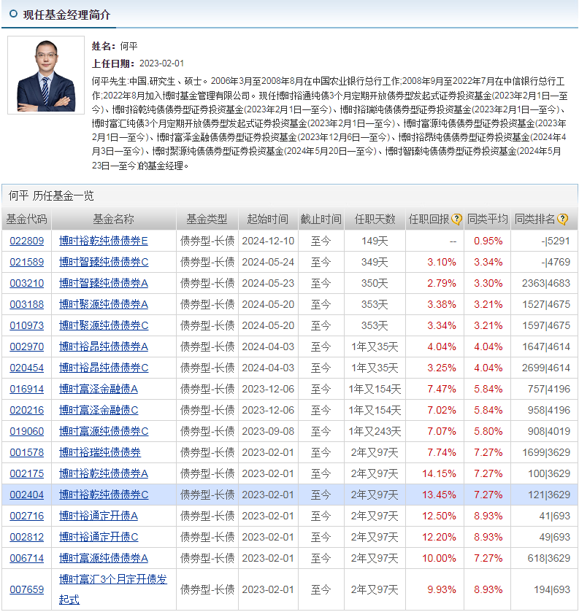579x612 pixels.
Task: Open fund code 002175
Action: tap(26, 473)
